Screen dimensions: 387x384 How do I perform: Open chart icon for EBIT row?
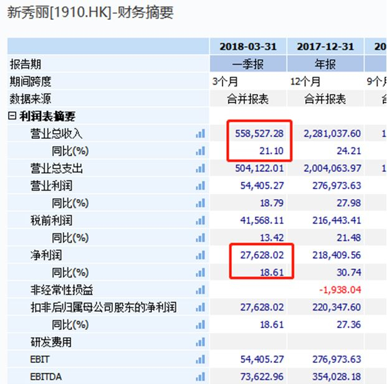(x=201, y=359)
